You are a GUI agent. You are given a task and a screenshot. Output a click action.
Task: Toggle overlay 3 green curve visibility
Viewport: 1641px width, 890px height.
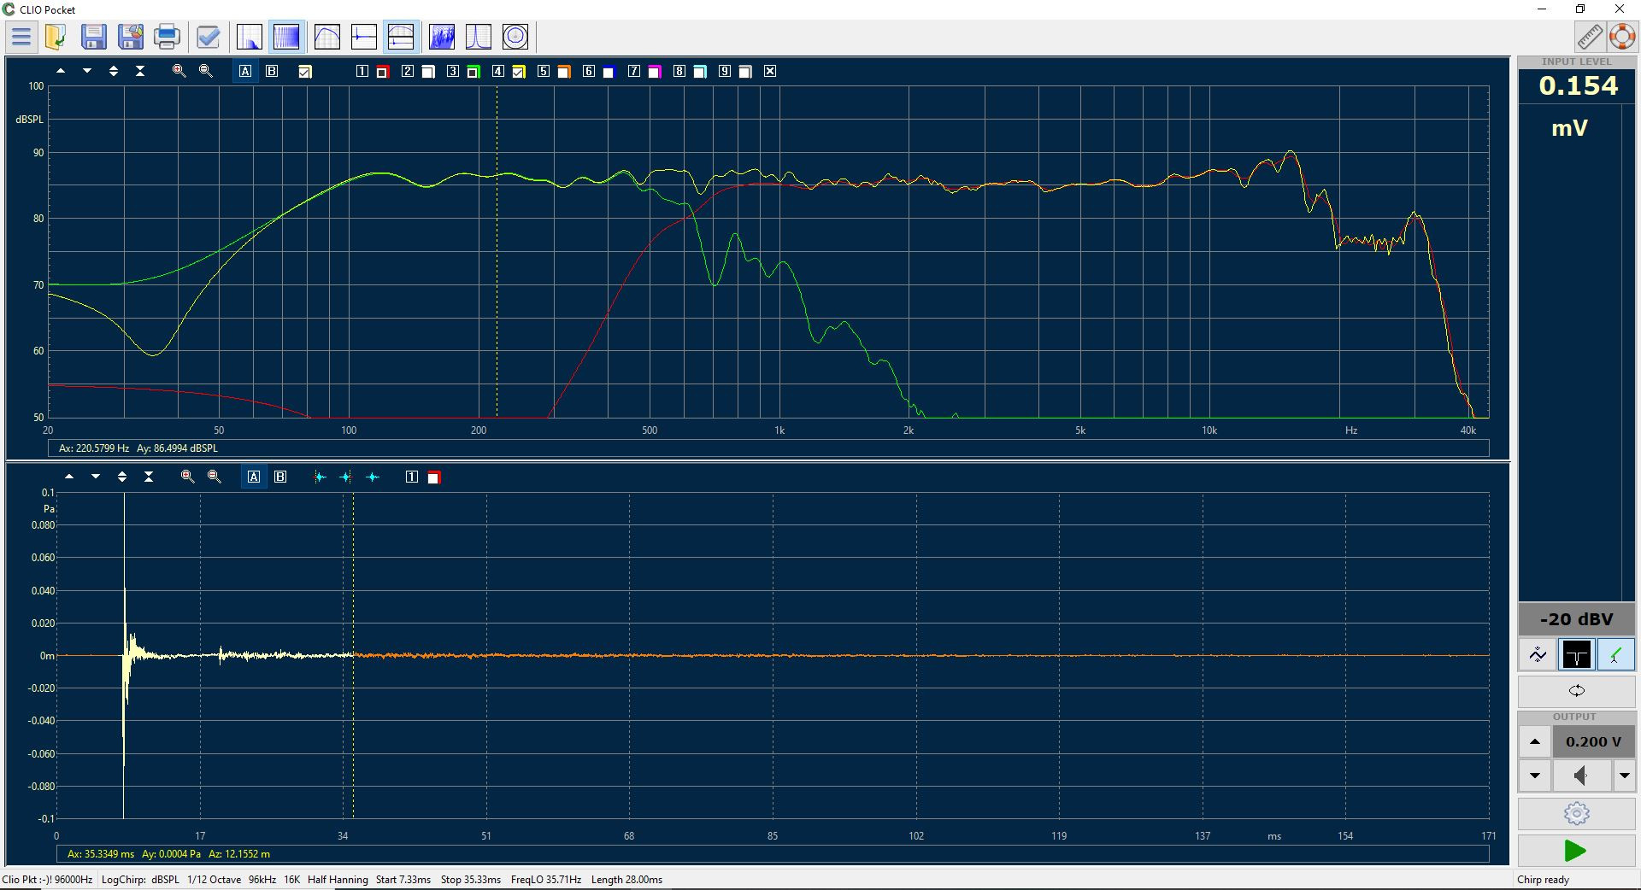(473, 72)
